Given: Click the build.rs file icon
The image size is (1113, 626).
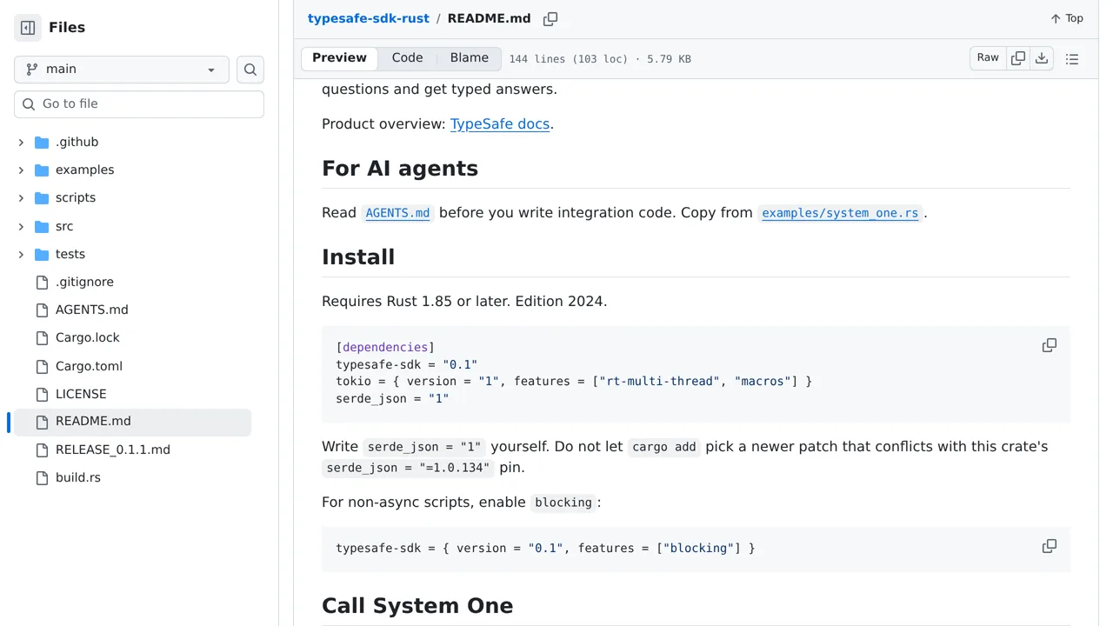Looking at the screenshot, I should (42, 478).
